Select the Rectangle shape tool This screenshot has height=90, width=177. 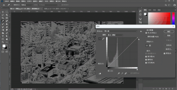(3, 39)
